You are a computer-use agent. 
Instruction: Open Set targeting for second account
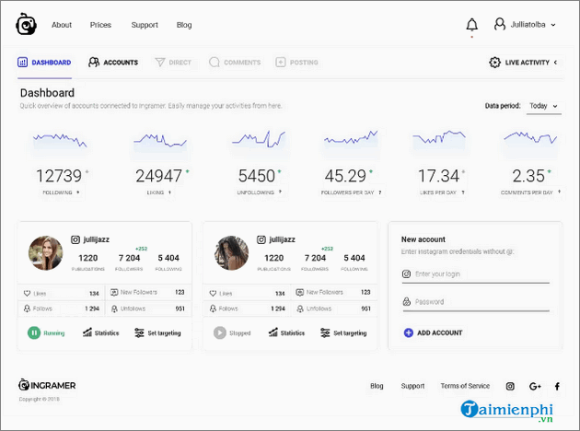click(344, 332)
